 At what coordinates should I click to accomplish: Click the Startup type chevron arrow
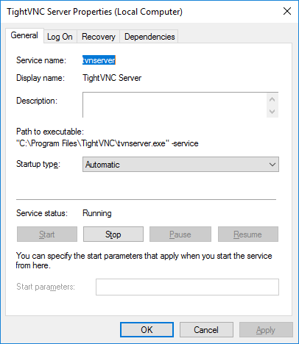272,165
